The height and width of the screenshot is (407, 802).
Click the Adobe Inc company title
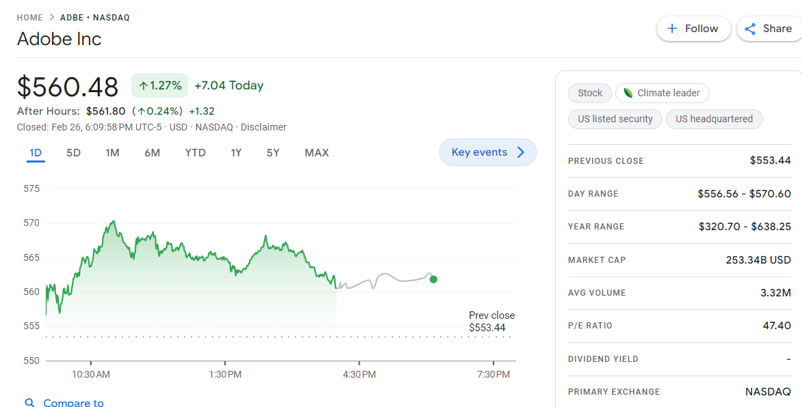(59, 39)
